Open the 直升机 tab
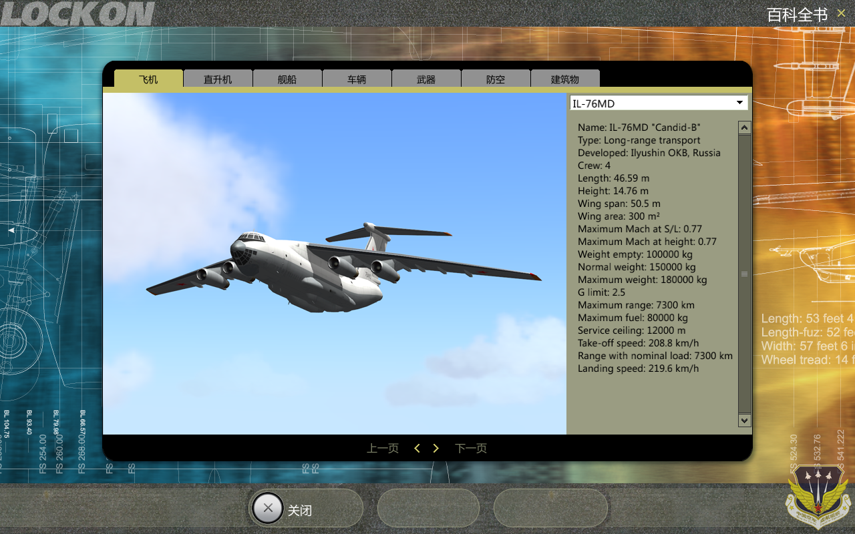Screen dimensions: 855x534 pos(218,79)
